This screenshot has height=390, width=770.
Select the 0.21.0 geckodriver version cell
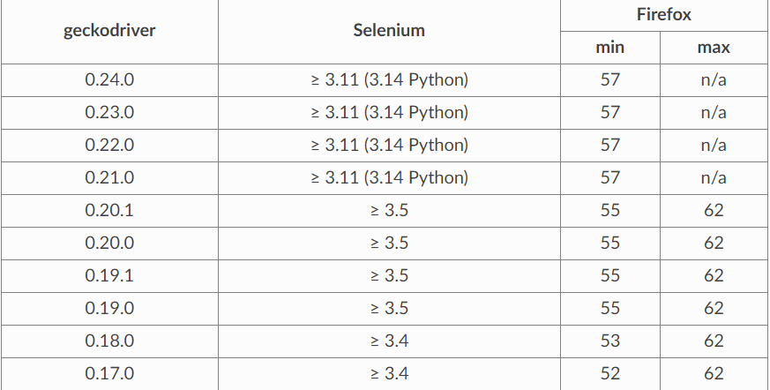click(x=109, y=177)
